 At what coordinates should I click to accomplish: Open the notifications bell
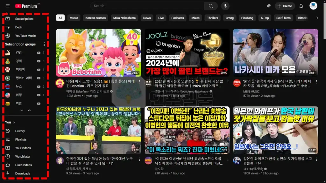pos(301,6)
